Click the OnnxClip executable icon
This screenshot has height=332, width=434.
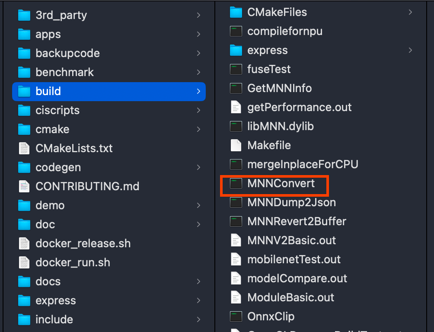236,316
